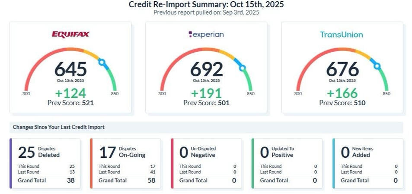Click the Experian gauge score marker
This screenshot has height=194, width=412.
(x=243, y=68)
